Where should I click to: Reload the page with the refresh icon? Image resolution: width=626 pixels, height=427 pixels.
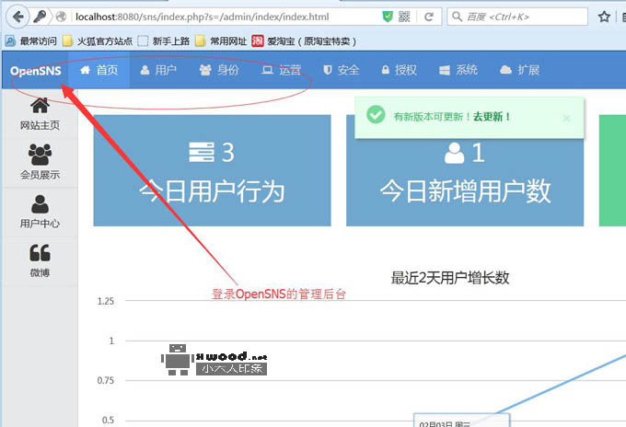(x=429, y=17)
